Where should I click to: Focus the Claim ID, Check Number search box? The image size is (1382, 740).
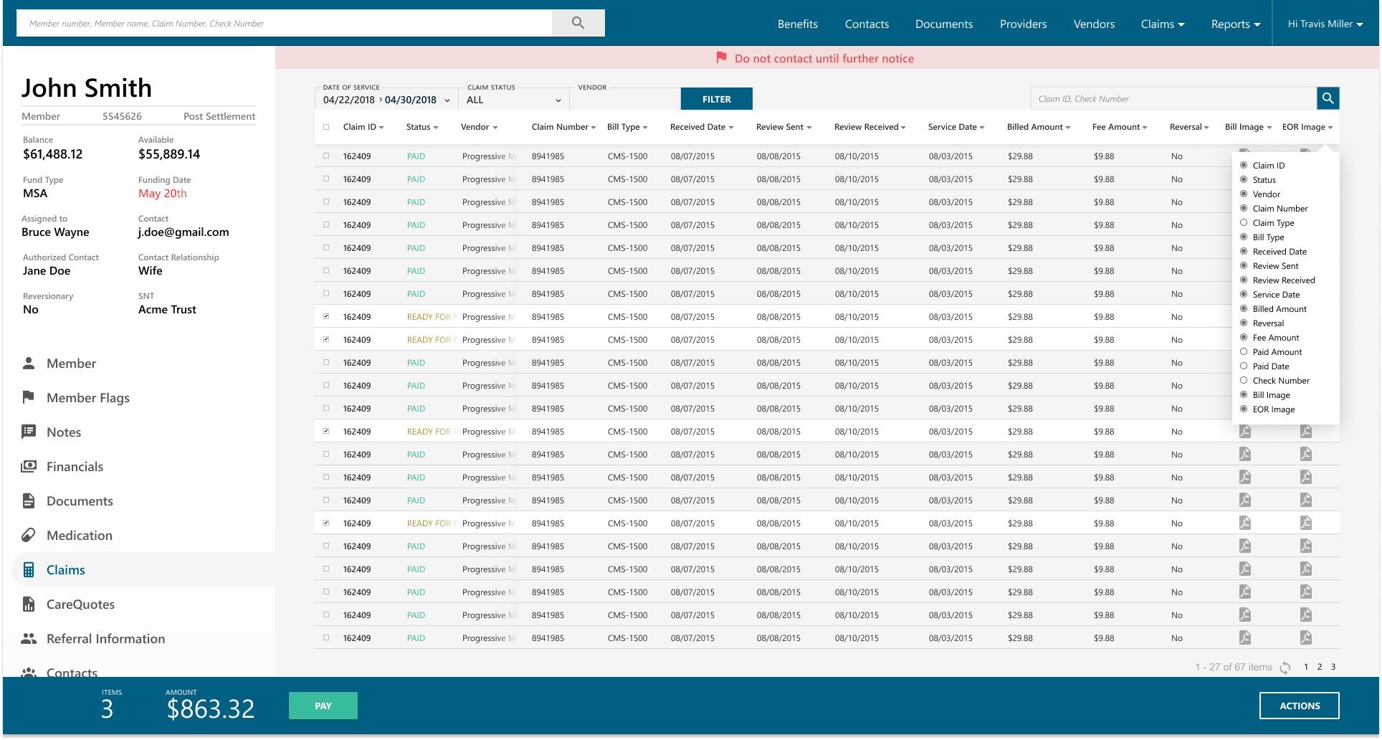[x=1173, y=98]
